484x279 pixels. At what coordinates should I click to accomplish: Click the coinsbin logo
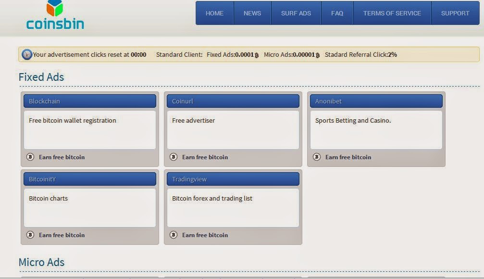(x=55, y=15)
